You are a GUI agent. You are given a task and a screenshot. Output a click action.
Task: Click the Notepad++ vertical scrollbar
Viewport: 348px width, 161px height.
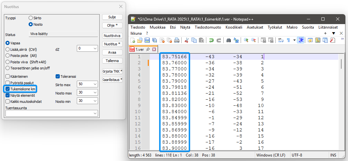tap(341, 96)
